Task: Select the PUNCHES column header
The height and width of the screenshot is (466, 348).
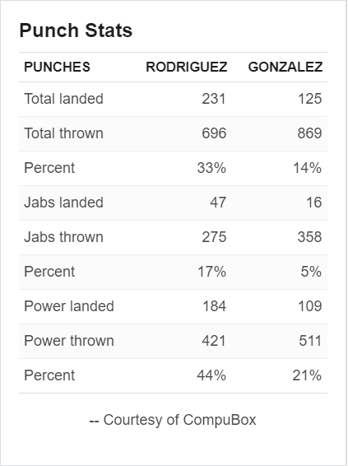Action: [57, 67]
